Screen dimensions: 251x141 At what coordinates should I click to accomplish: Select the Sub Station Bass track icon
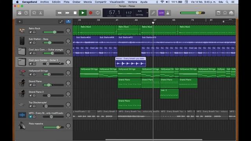[x=22, y=41]
